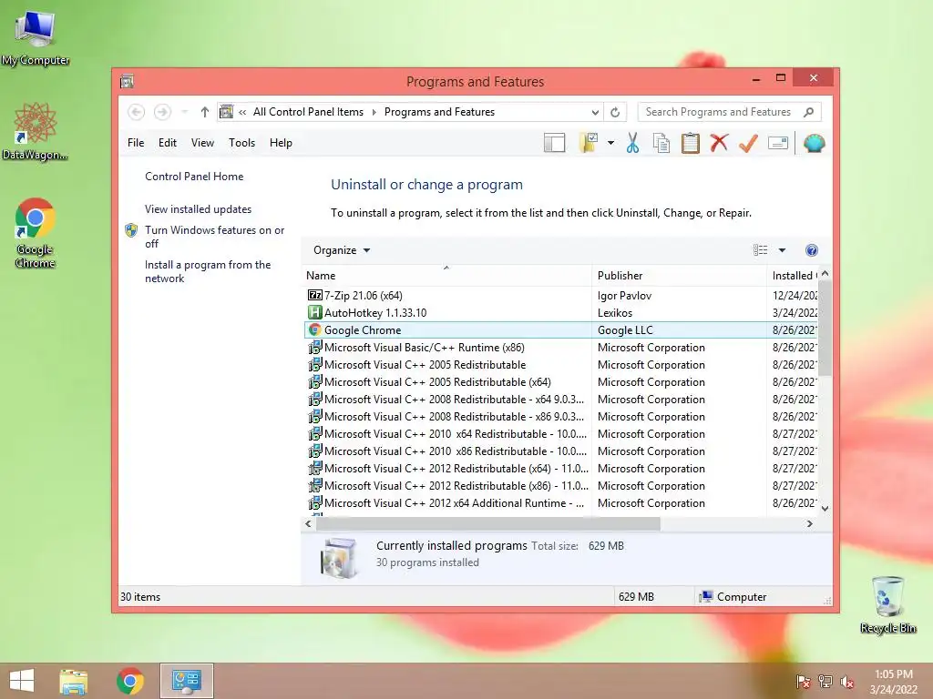Sort list by Name column header

pos(446,276)
